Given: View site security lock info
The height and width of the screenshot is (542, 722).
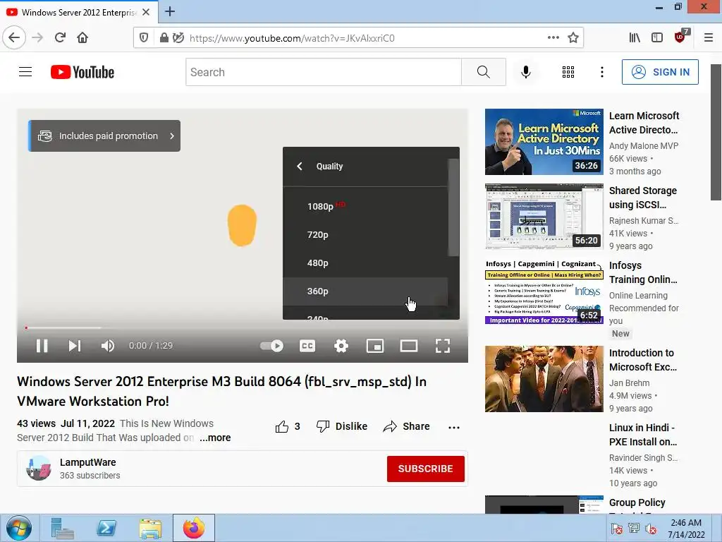Looking at the screenshot, I should 164,37.
